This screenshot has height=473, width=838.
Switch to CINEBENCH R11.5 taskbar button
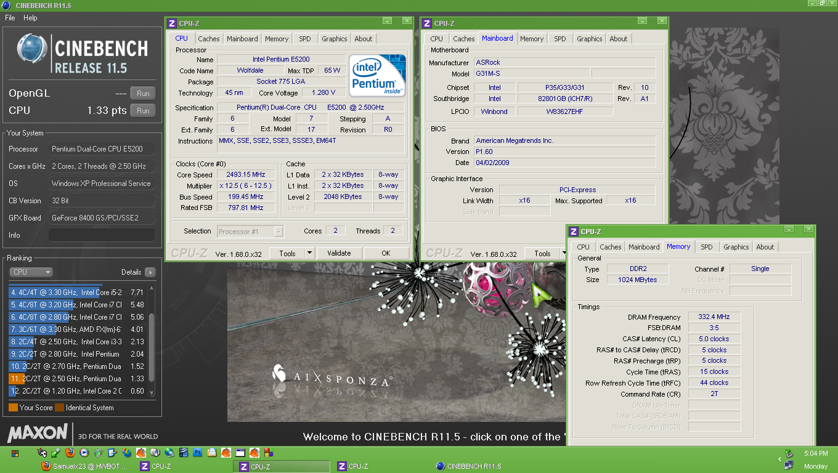(x=468, y=466)
